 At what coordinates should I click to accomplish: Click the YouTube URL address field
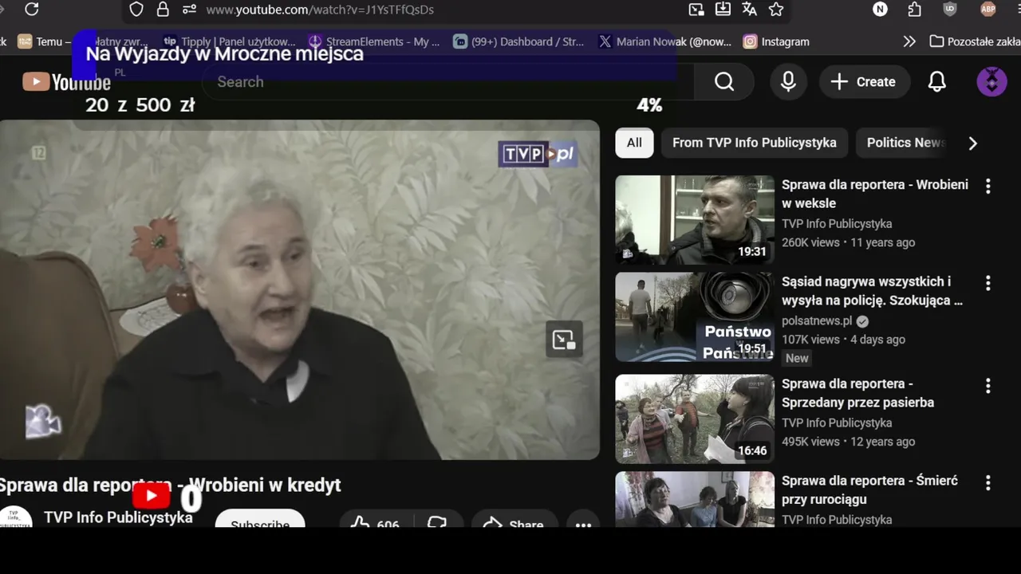[x=319, y=10]
